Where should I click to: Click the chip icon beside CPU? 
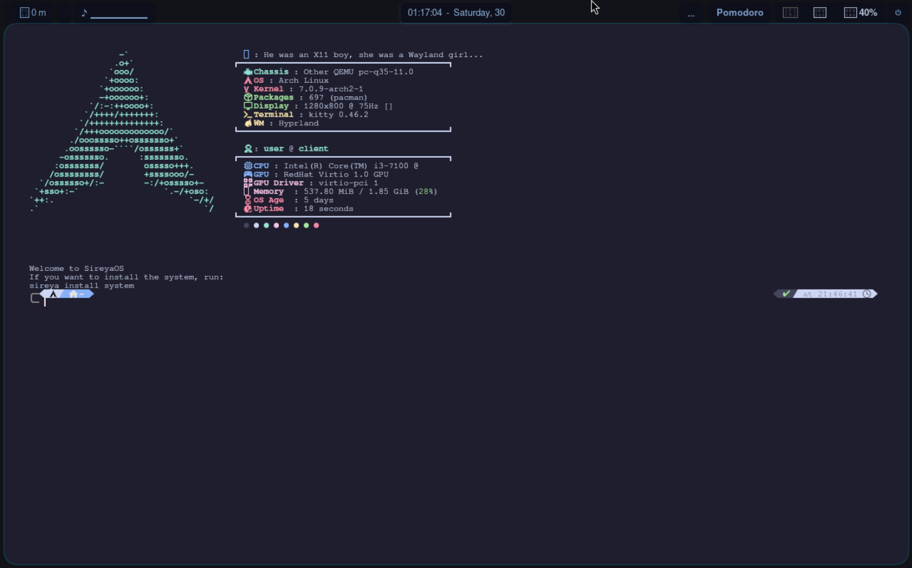(x=248, y=166)
